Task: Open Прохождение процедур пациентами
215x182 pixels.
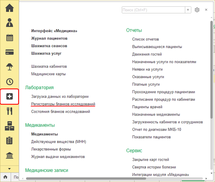Action: point(163,92)
